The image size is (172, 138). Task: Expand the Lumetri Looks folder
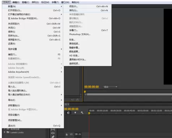coord(5,132)
